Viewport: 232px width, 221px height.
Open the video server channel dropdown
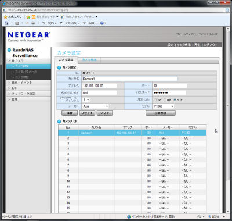pyautogui.click(x=86, y=99)
